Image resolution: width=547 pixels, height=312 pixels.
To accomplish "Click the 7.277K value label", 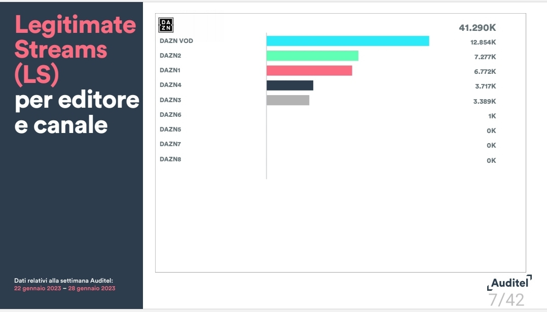I will pyautogui.click(x=485, y=57).
